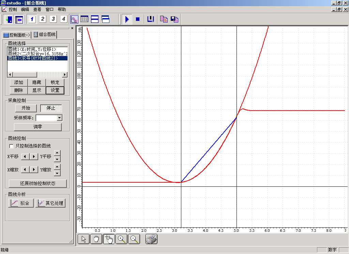Select the hand pan tool
Image resolution: width=349 pixels, height=254 pixels.
[96, 239]
